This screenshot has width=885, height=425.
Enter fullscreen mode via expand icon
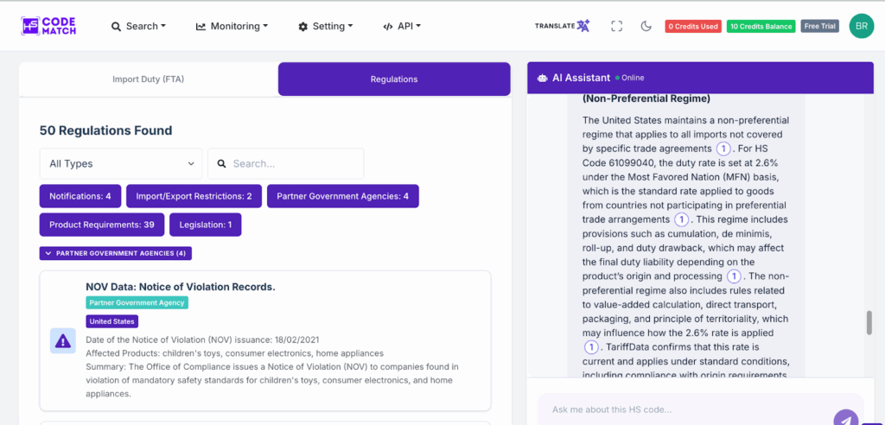pyautogui.click(x=616, y=26)
